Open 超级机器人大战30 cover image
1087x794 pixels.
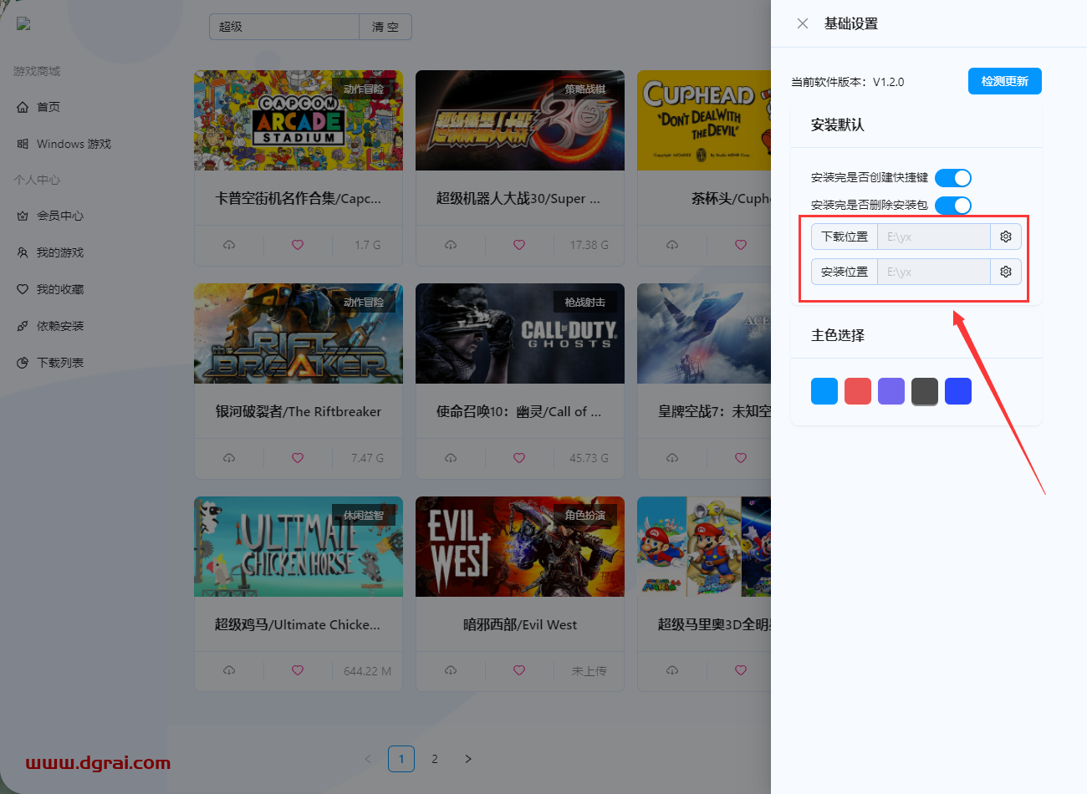[520, 120]
